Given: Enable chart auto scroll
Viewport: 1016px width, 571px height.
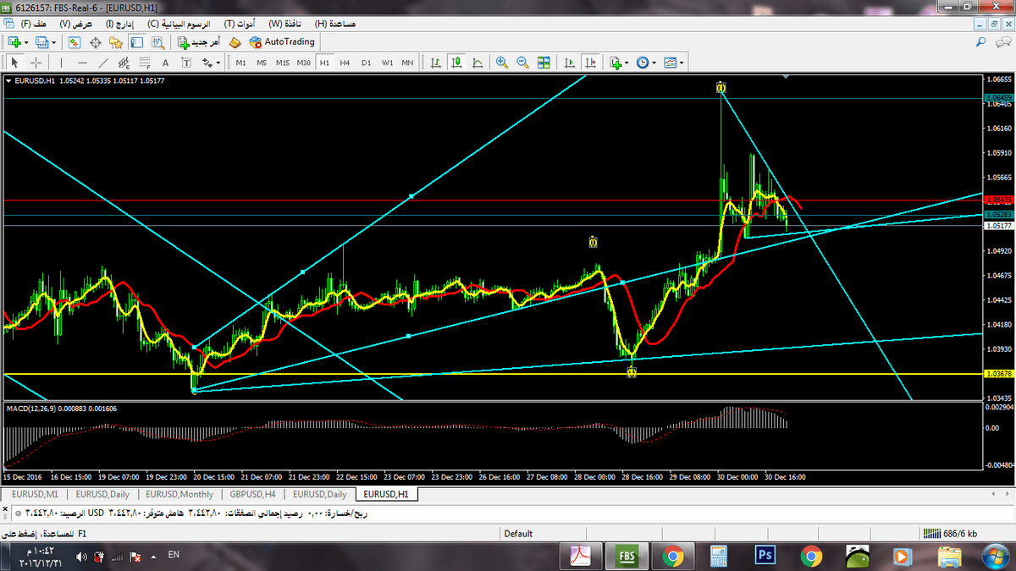Looking at the screenshot, I should [570, 63].
